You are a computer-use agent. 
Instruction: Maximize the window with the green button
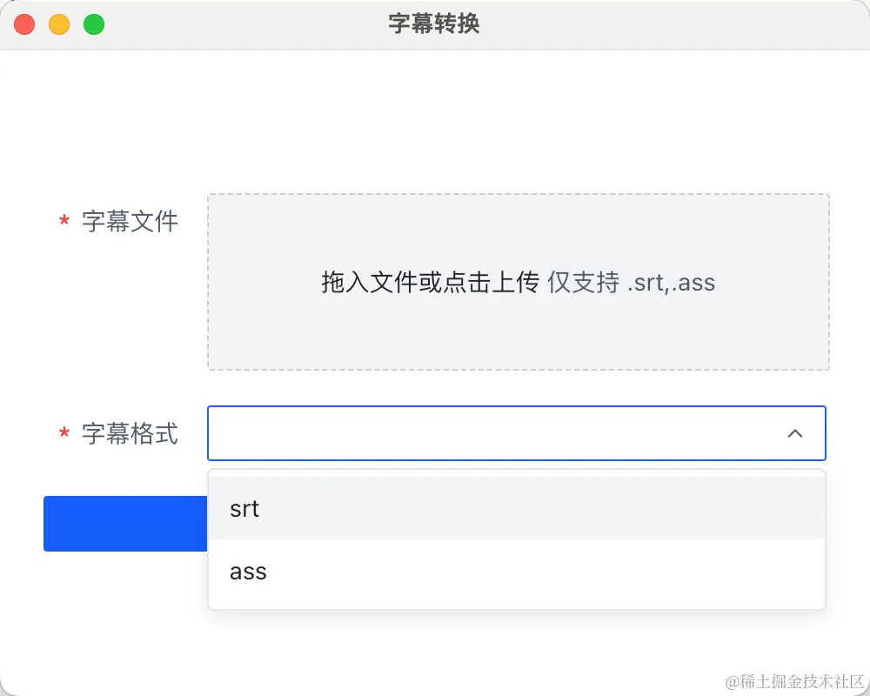(x=94, y=24)
